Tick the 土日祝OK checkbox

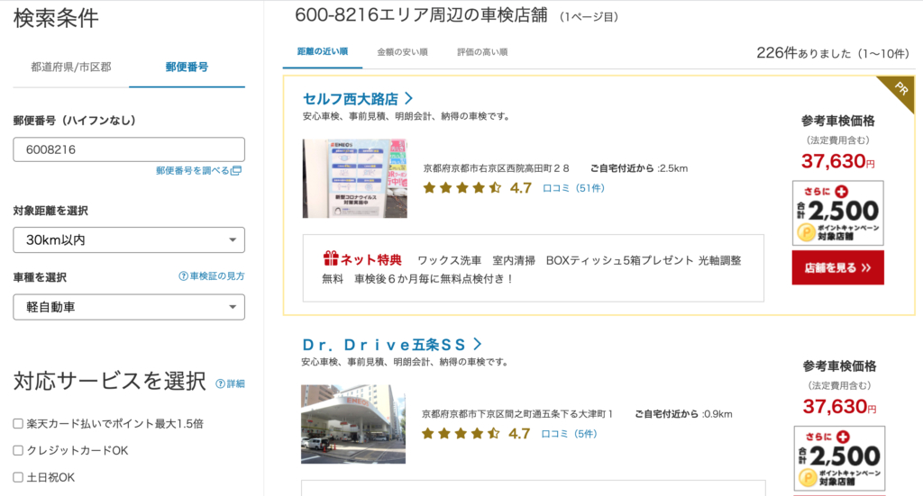18,477
